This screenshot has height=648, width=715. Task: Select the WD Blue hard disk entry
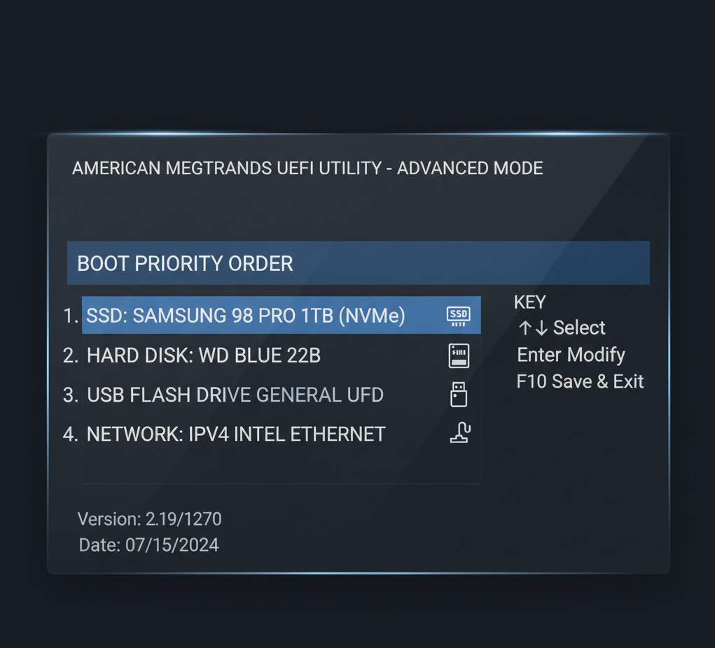coord(282,355)
